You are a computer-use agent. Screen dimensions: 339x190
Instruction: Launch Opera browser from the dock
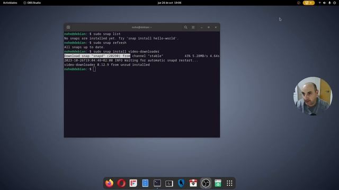click(x=121, y=183)
